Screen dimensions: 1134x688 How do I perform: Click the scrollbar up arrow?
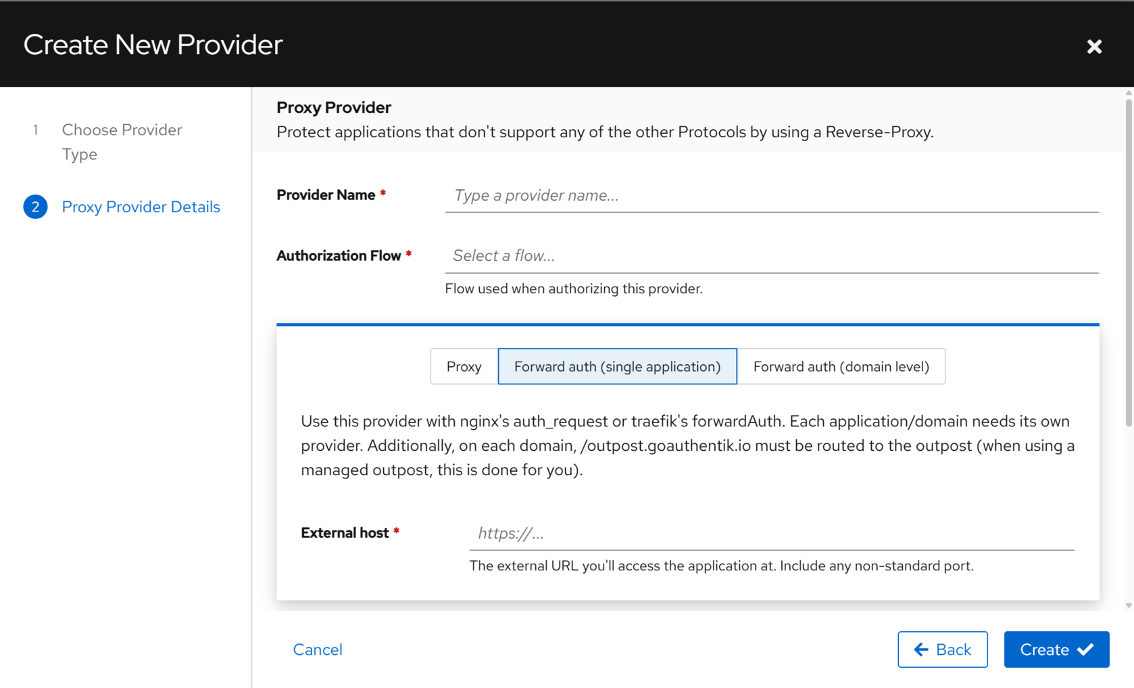point(1129,93)
